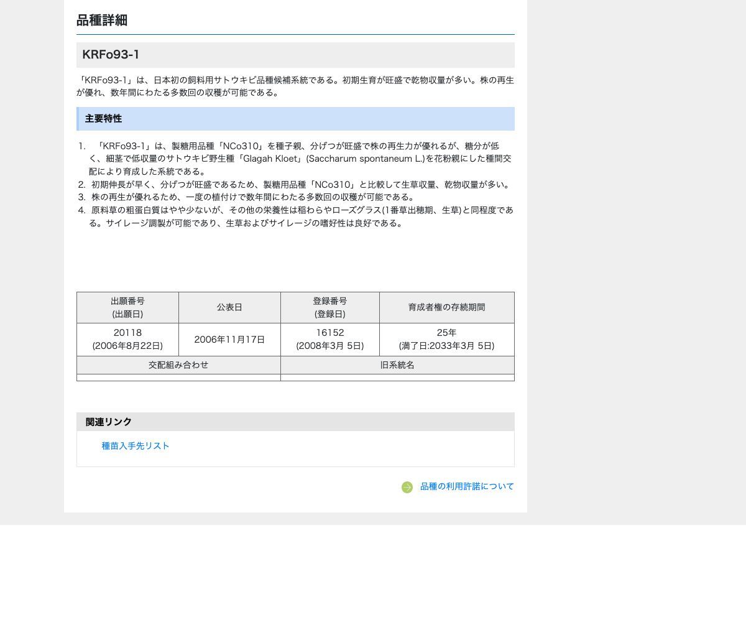Click the 登録番号 column header
The image size is (746, 622).
point(330,307)
